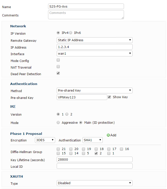Click the Name input field
Screen dimensions: 167x189
[x=86, y=6]
